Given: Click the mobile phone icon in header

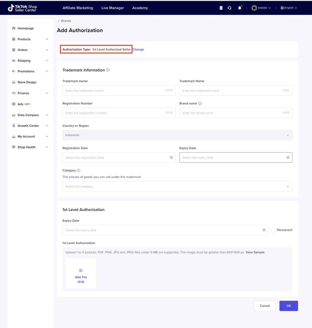Looking at the screenshot, I should [221, 8].
